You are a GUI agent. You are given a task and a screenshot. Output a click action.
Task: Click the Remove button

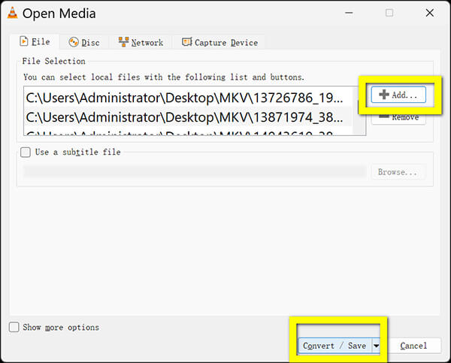point(398,118)
